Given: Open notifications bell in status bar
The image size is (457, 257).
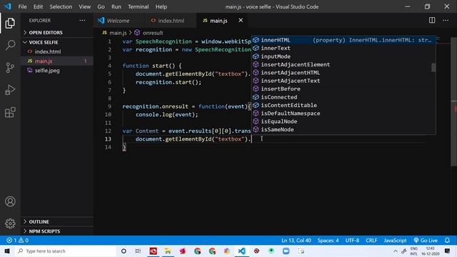Looking at the screenshot, I should pos(447,241).
